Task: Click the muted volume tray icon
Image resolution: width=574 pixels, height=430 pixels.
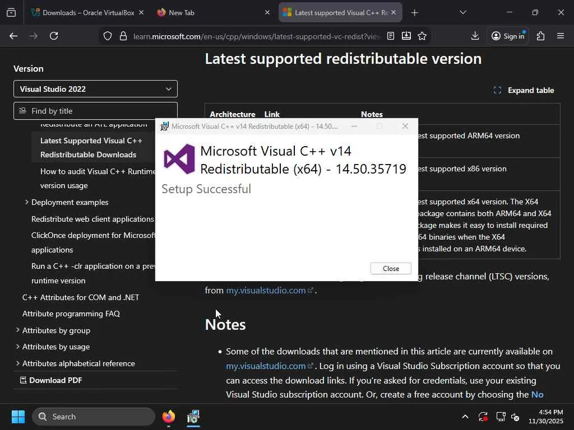Action: point(516,417)
